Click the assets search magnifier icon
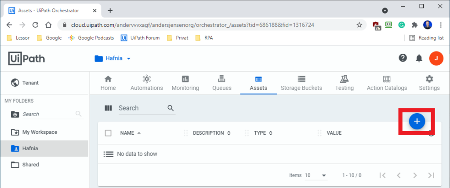Image resolution: width=450 pixels, height=188 pixels. [x=171, y=108]
